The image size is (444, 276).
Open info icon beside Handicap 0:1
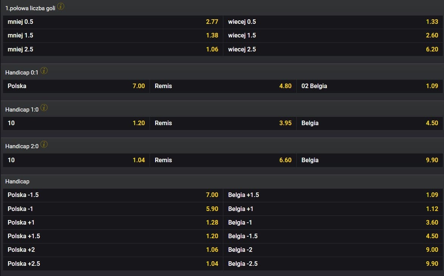[44, 71]
